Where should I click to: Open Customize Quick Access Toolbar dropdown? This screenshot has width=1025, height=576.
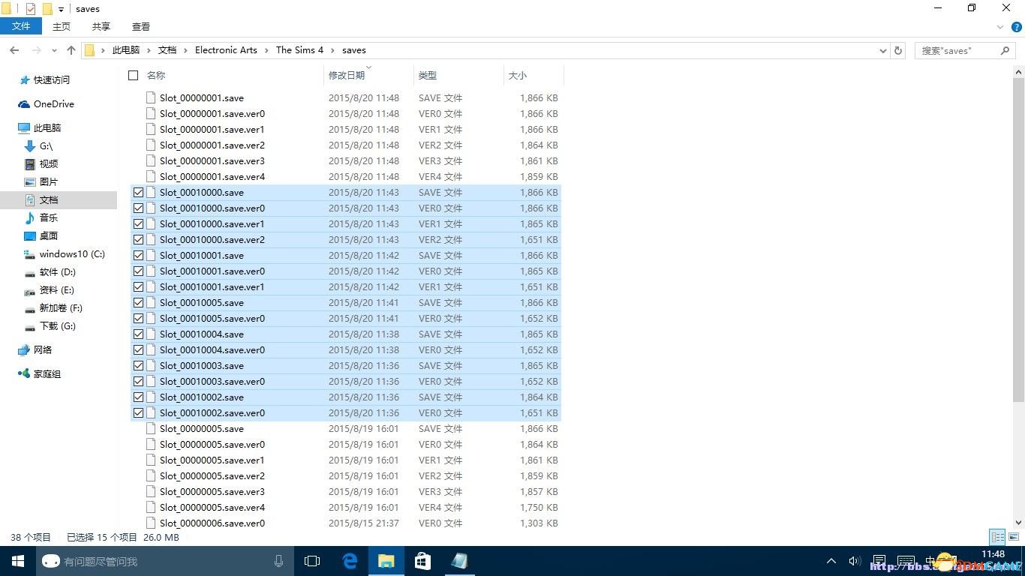[x=61, y=10]
